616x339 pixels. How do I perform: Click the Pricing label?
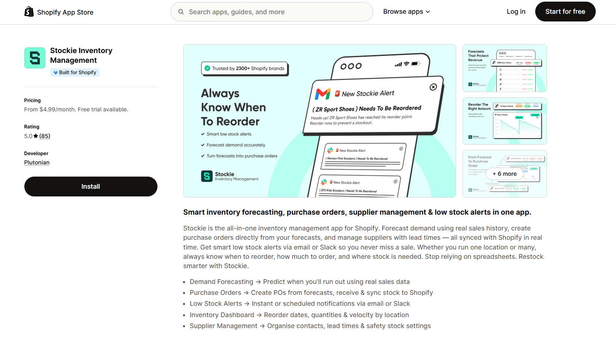tap(32, 100)
